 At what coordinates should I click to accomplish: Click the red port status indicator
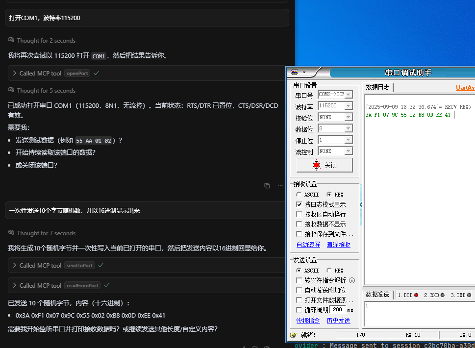point(316,165)
